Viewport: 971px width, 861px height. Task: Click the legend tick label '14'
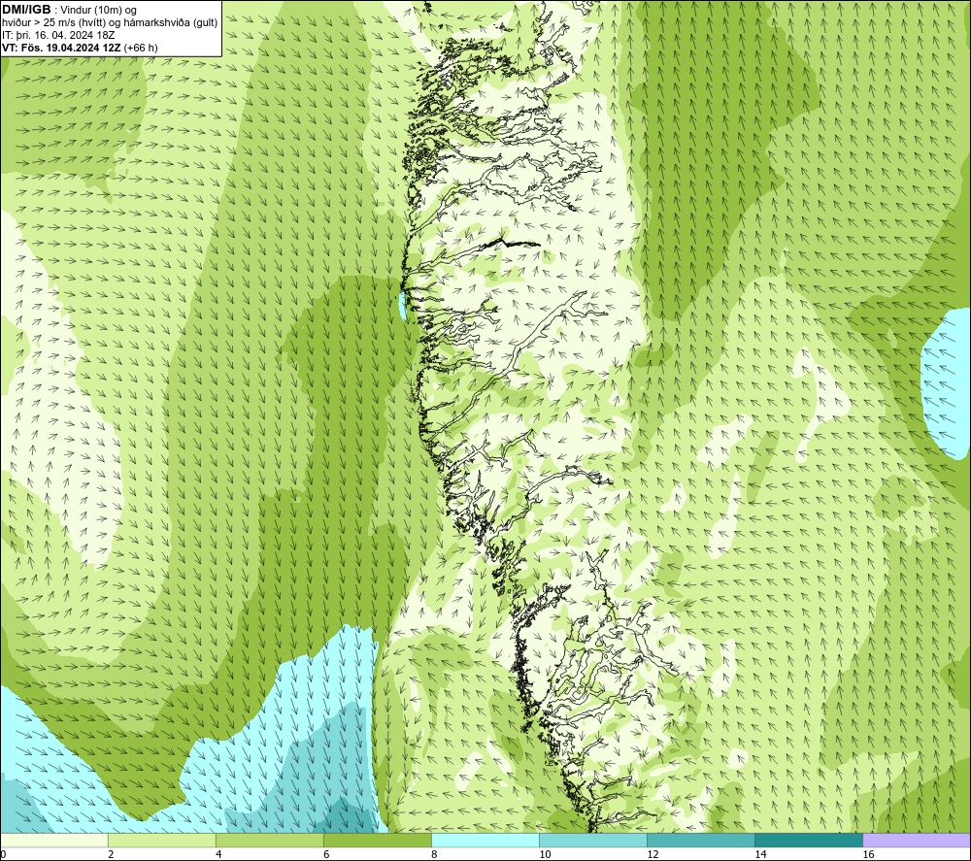point(760,854)
